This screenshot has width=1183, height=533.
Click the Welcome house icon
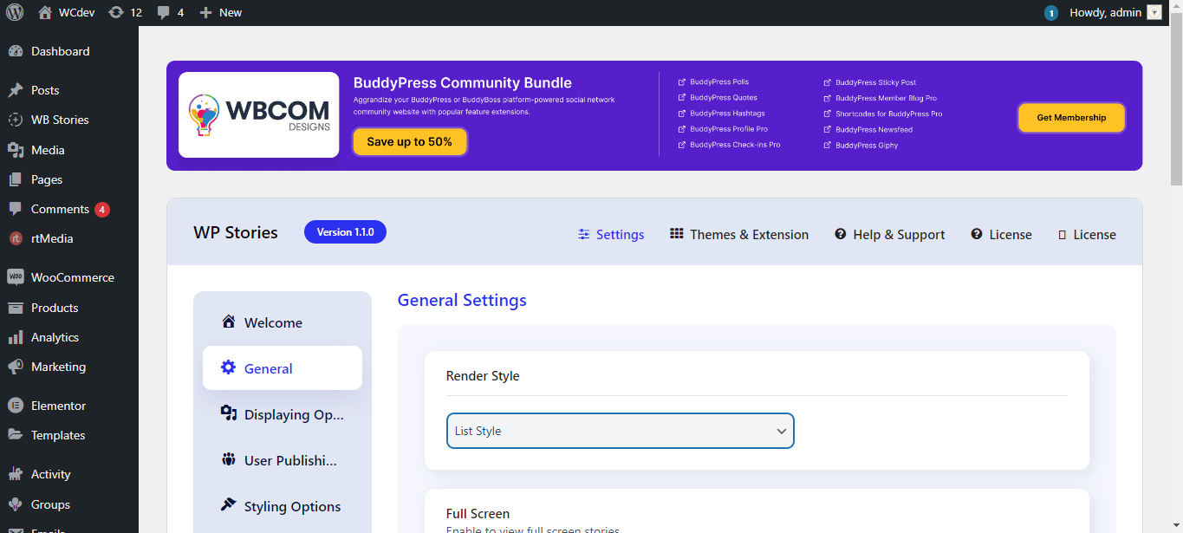coord(229,322)
